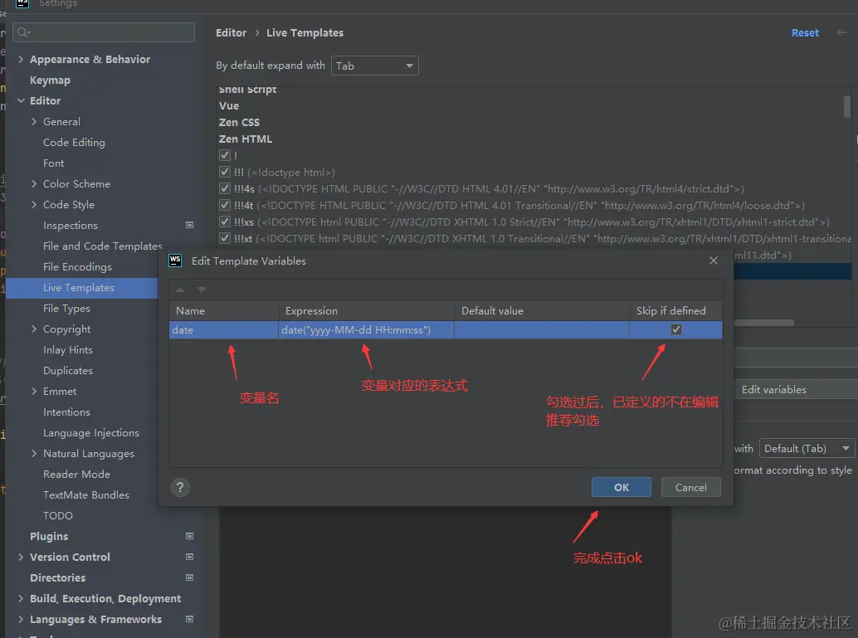Click the back arrow next to Reset

click(841, 33)
